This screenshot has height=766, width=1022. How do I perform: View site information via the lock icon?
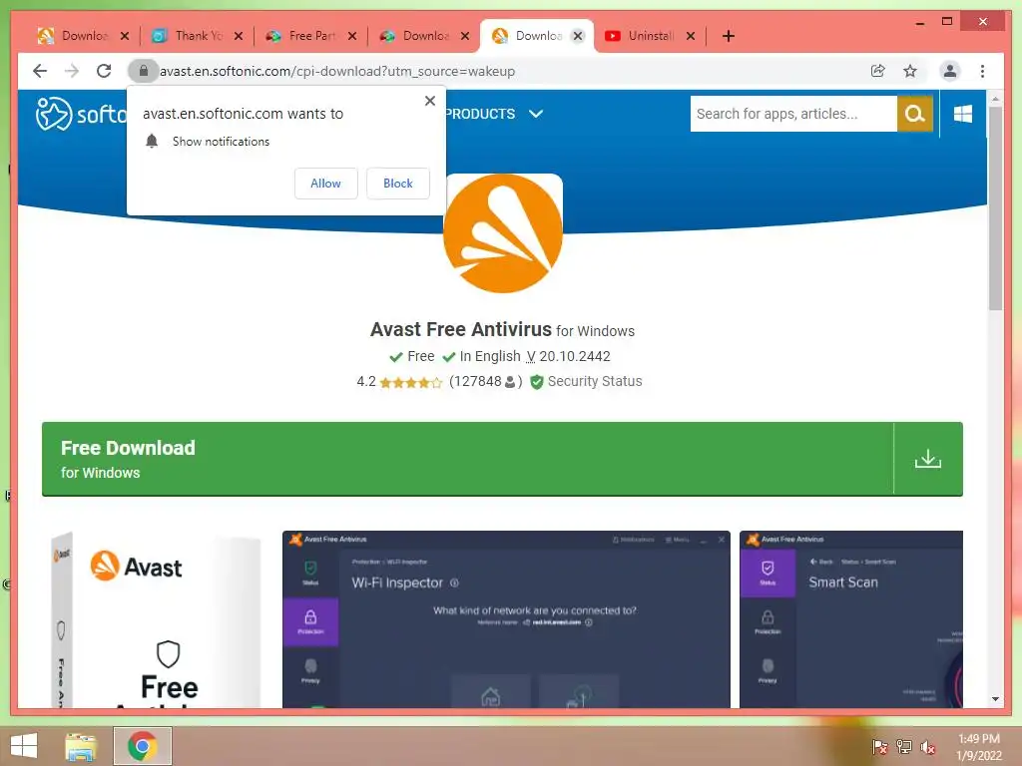coord(144,71)
